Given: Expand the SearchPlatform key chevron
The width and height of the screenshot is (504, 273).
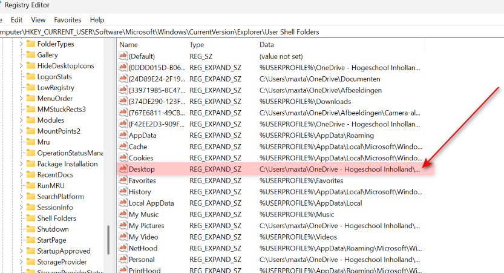Looking at the screenshot, I should click(21, 197).
